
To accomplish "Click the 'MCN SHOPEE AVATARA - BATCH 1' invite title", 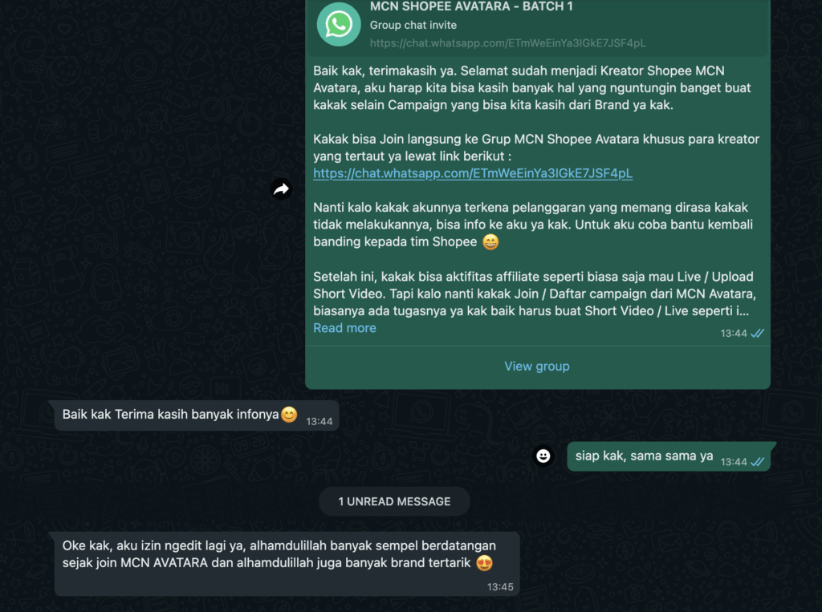I will coord(471,6).
